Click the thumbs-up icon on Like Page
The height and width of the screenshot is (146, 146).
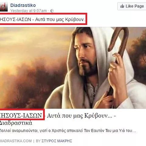[x=122, y=6]
